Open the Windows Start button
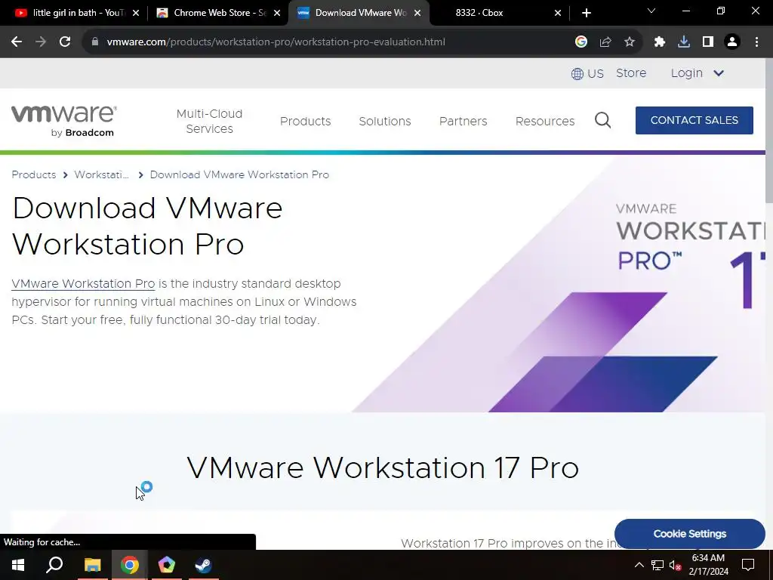This screenshot has height=580, width=773. click(18, 565)
